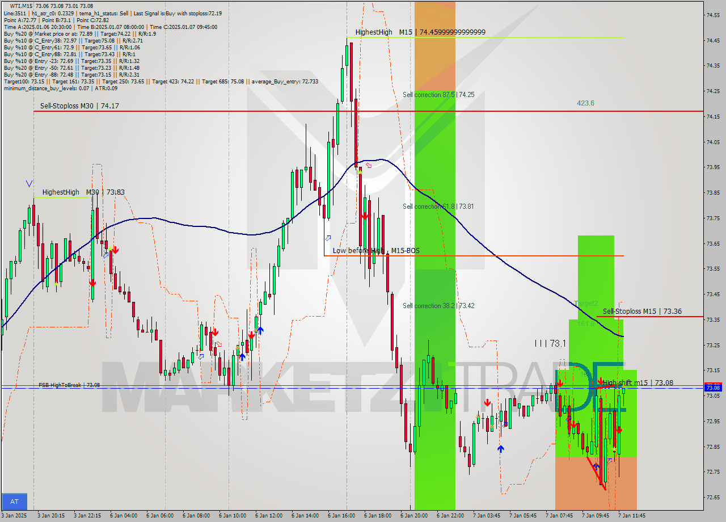Viewport: 726px width, 522px height.
Task: Click the High-shift m15 | 73.08 label
Action: [638, 383]
